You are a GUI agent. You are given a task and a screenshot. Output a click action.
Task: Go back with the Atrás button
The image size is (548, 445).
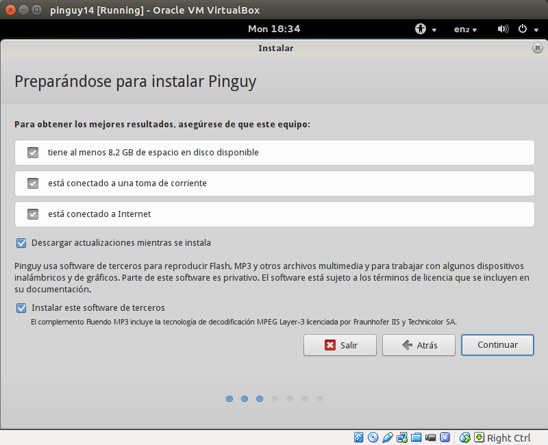point(419,345)
